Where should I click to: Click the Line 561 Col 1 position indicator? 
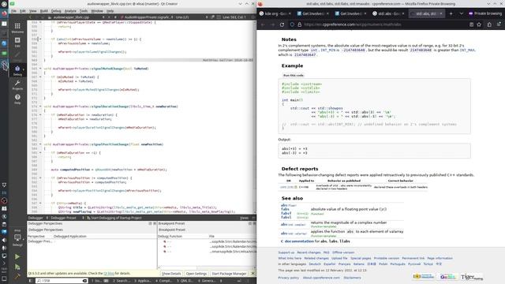point(234,17)
